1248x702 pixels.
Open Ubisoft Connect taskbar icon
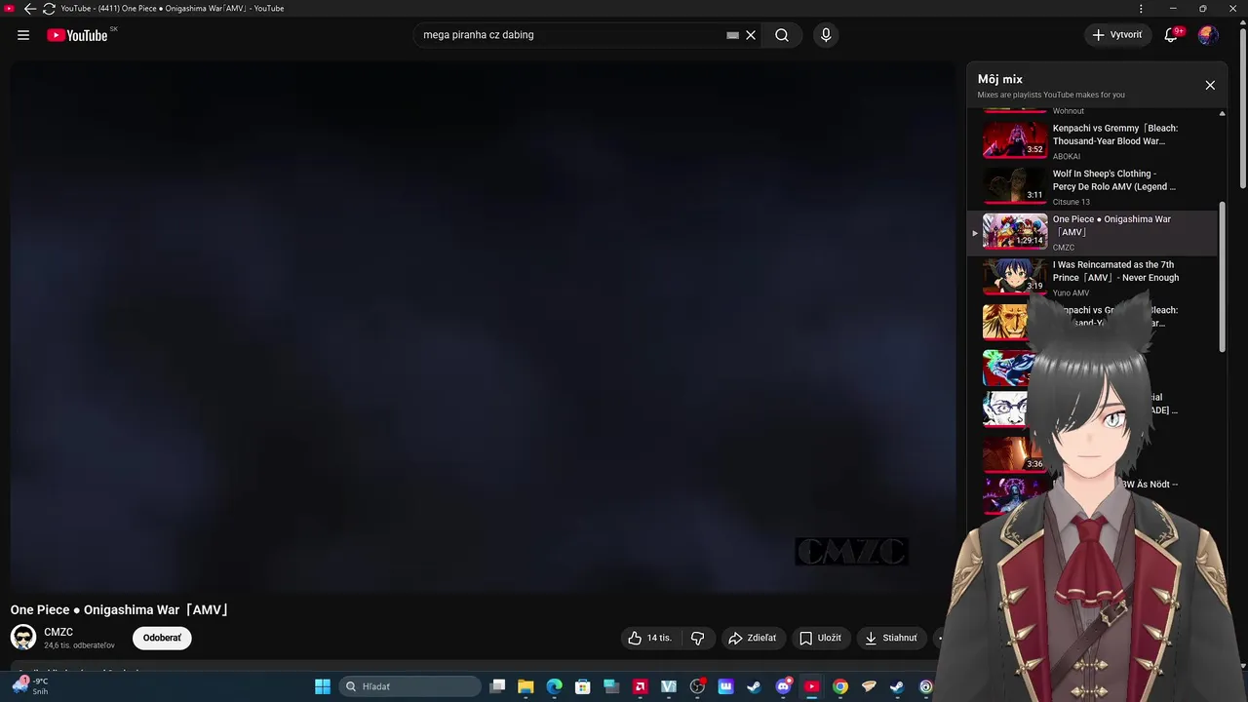point(925,686)
